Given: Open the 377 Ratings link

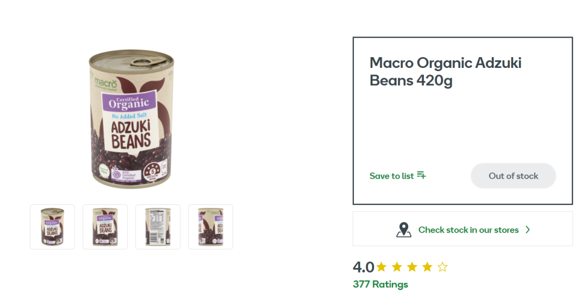Looking at the screenshot, I should 380,284.
